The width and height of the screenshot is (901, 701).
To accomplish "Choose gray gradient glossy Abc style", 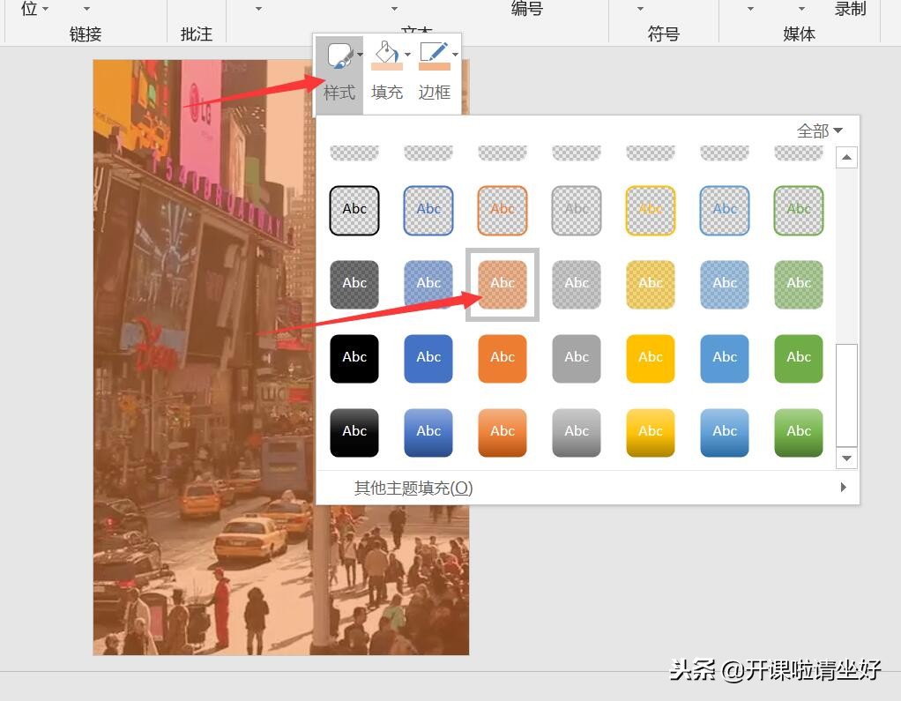I will point(577,433).
